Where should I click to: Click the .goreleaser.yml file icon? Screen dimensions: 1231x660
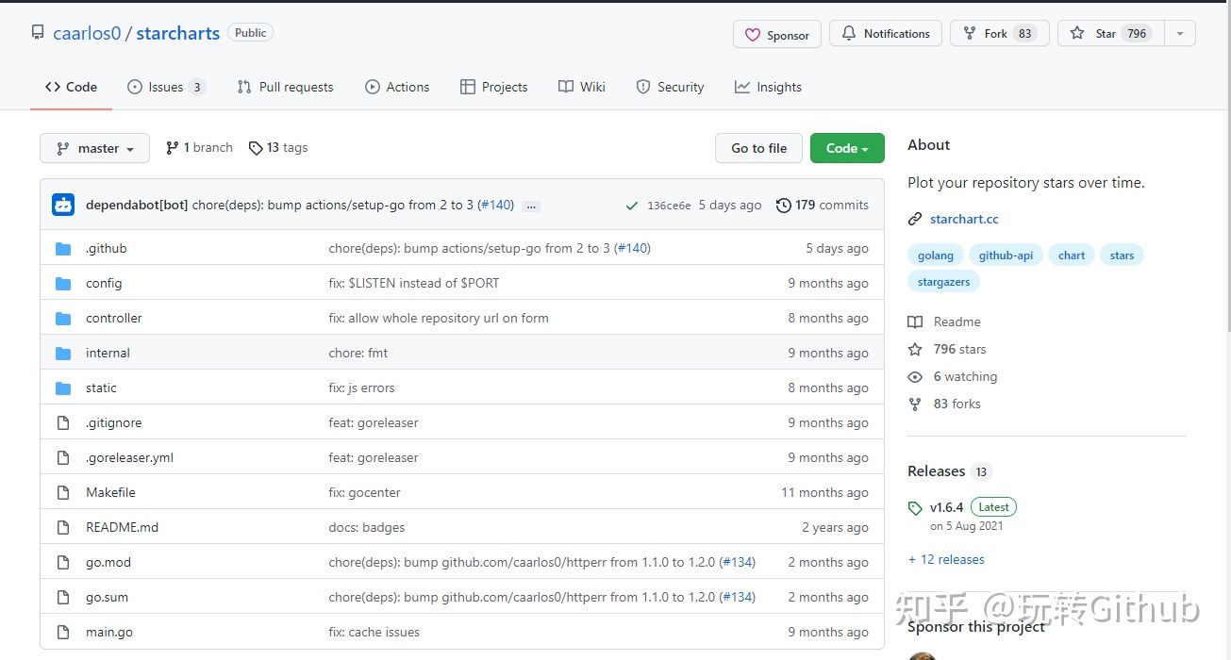(63, 458)
